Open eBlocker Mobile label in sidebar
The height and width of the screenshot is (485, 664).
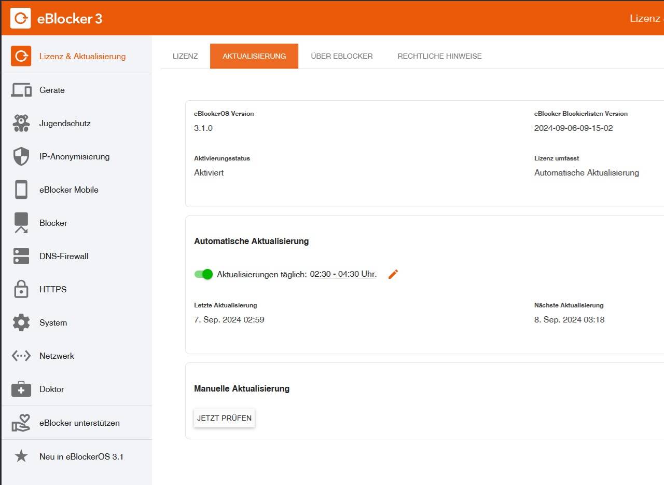[68, 190]
